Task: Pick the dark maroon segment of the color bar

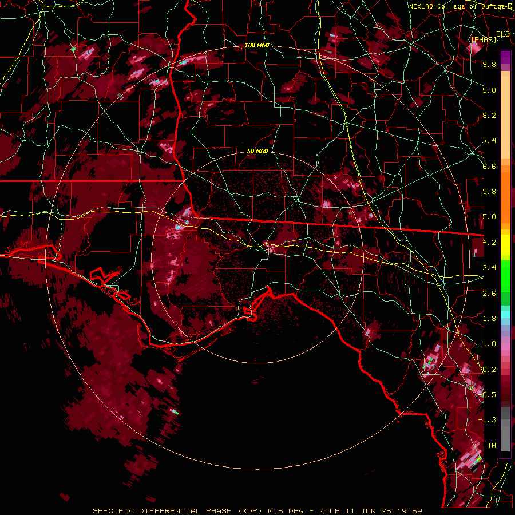Action: 505,393
